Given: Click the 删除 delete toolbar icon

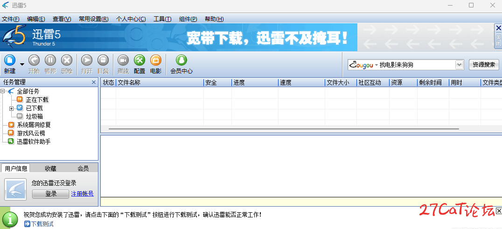Looking at the screenshot, I should click(67, 60).
